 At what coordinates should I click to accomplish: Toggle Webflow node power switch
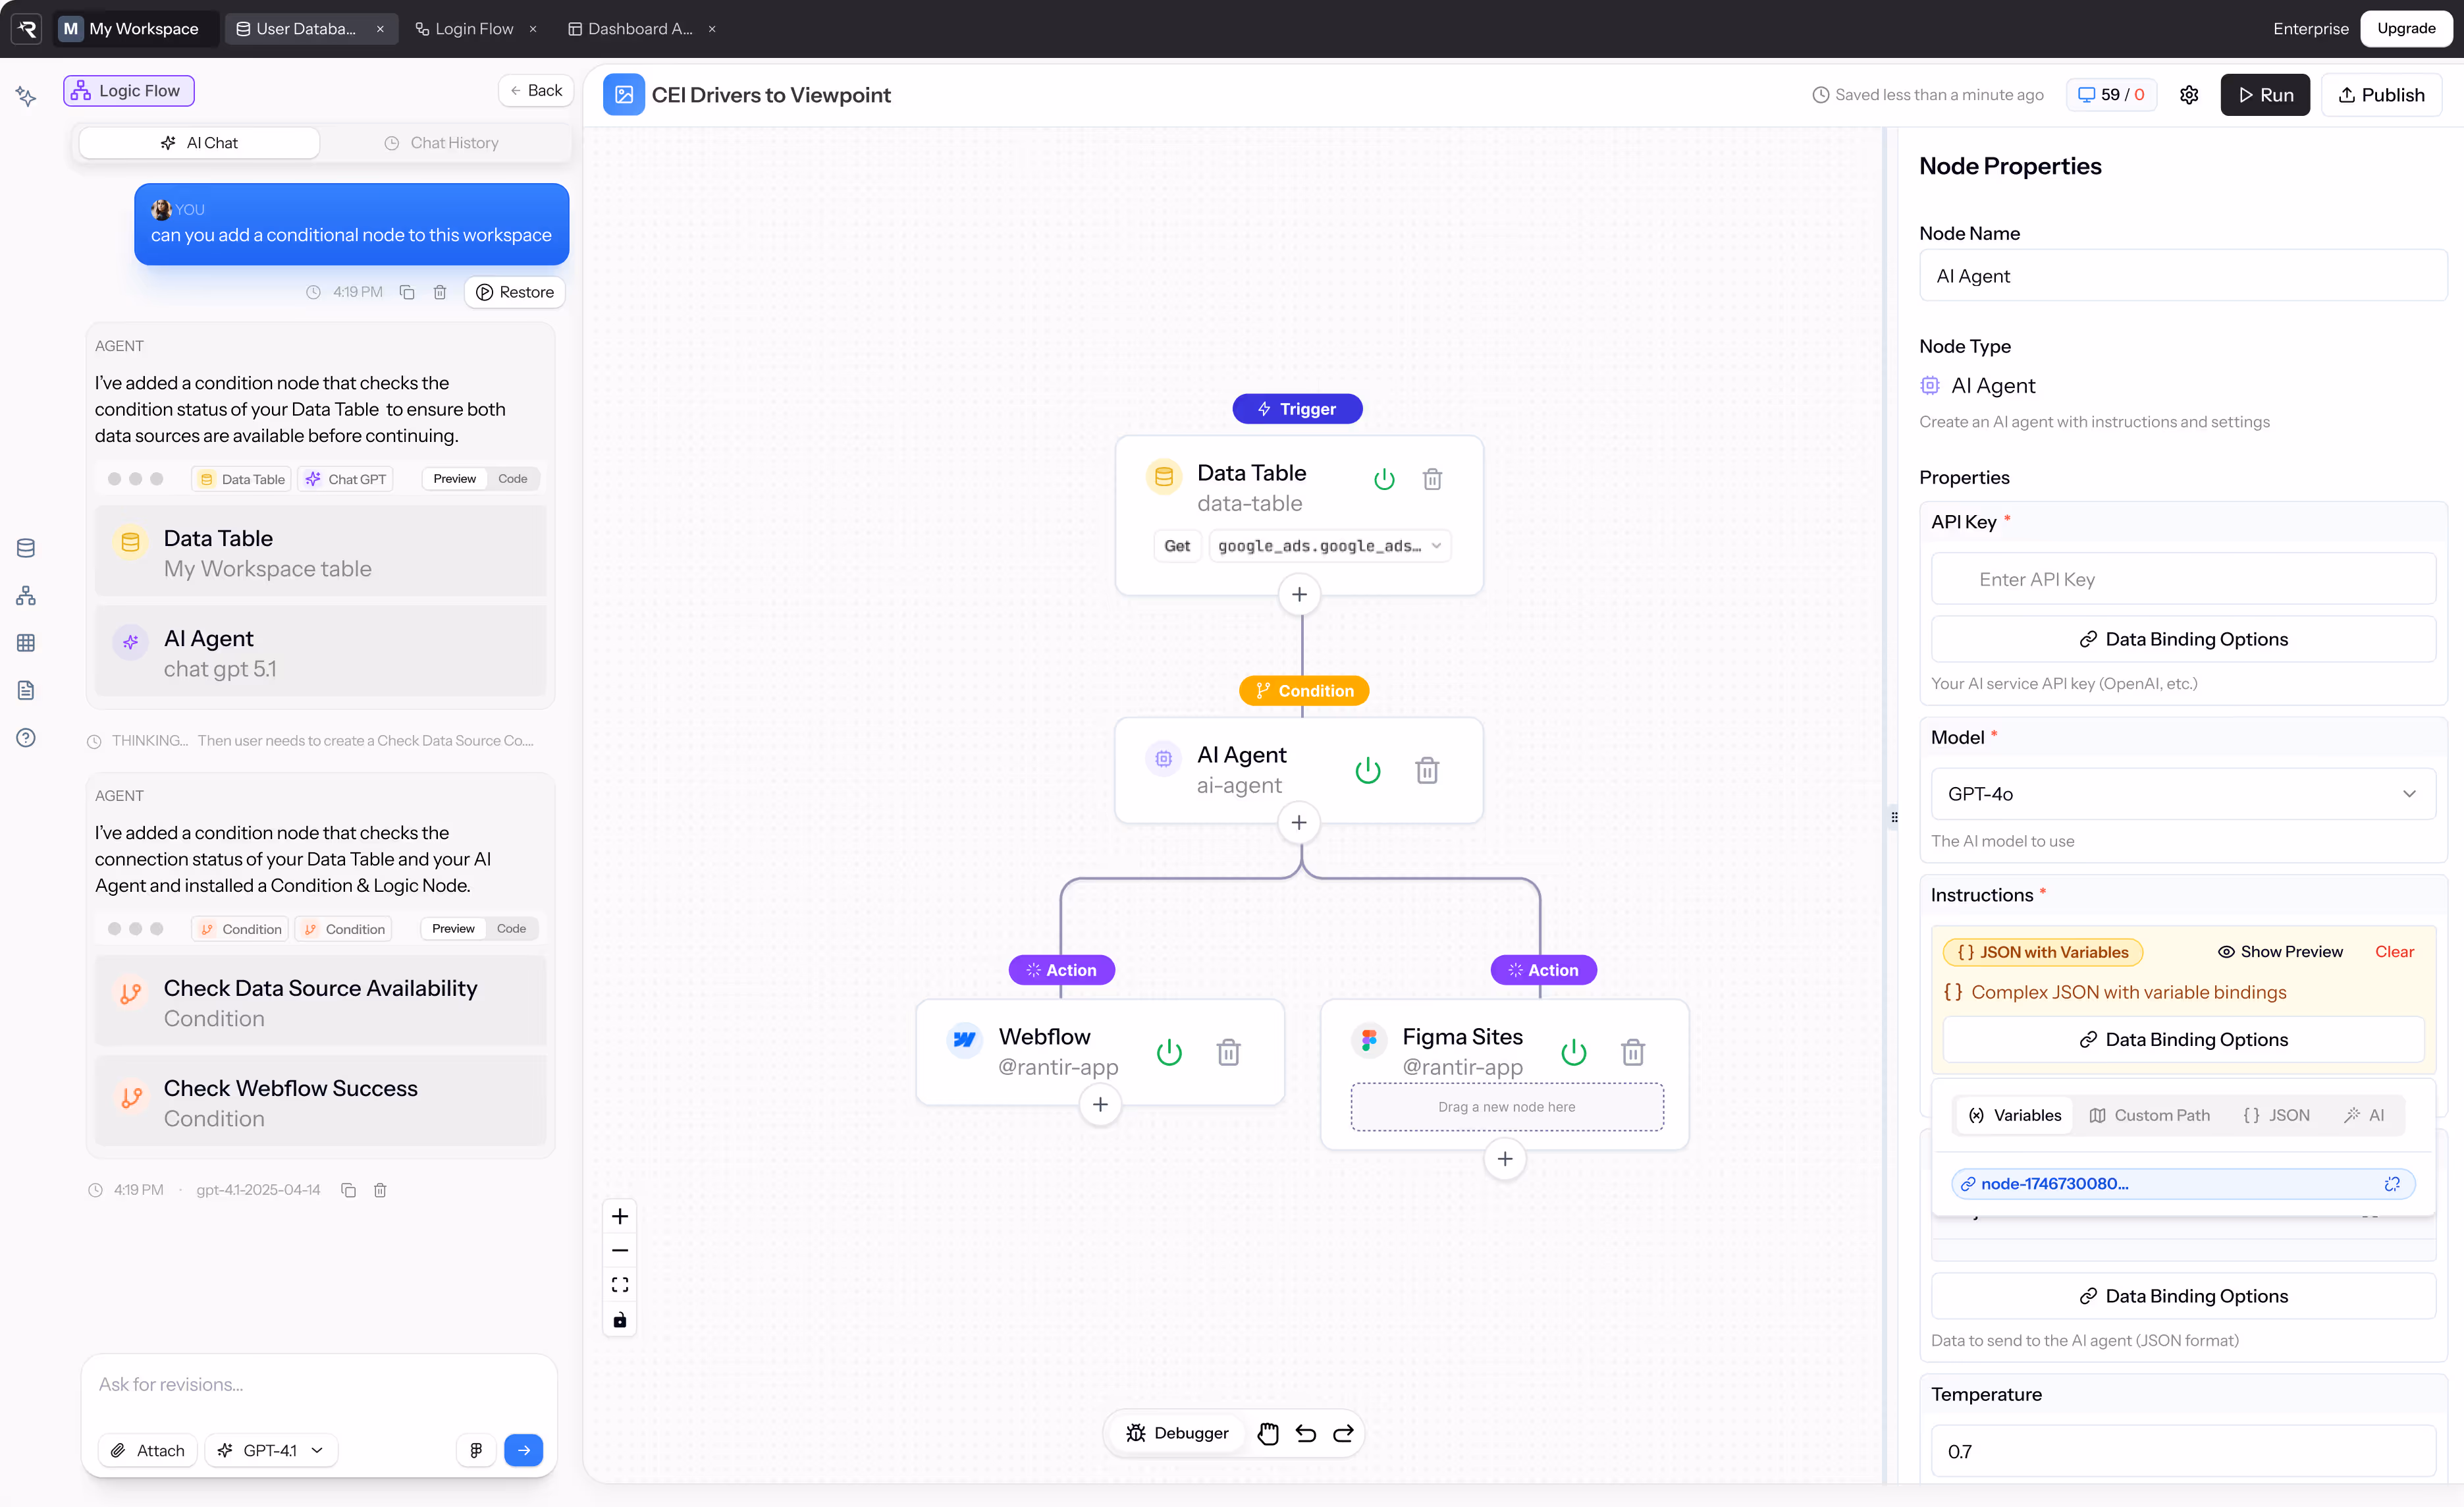(x=1168, y=1052)
